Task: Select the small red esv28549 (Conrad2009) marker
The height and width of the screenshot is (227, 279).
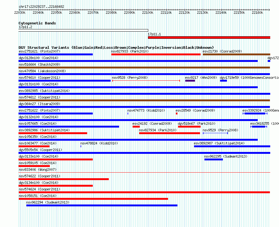Action: 177,113
